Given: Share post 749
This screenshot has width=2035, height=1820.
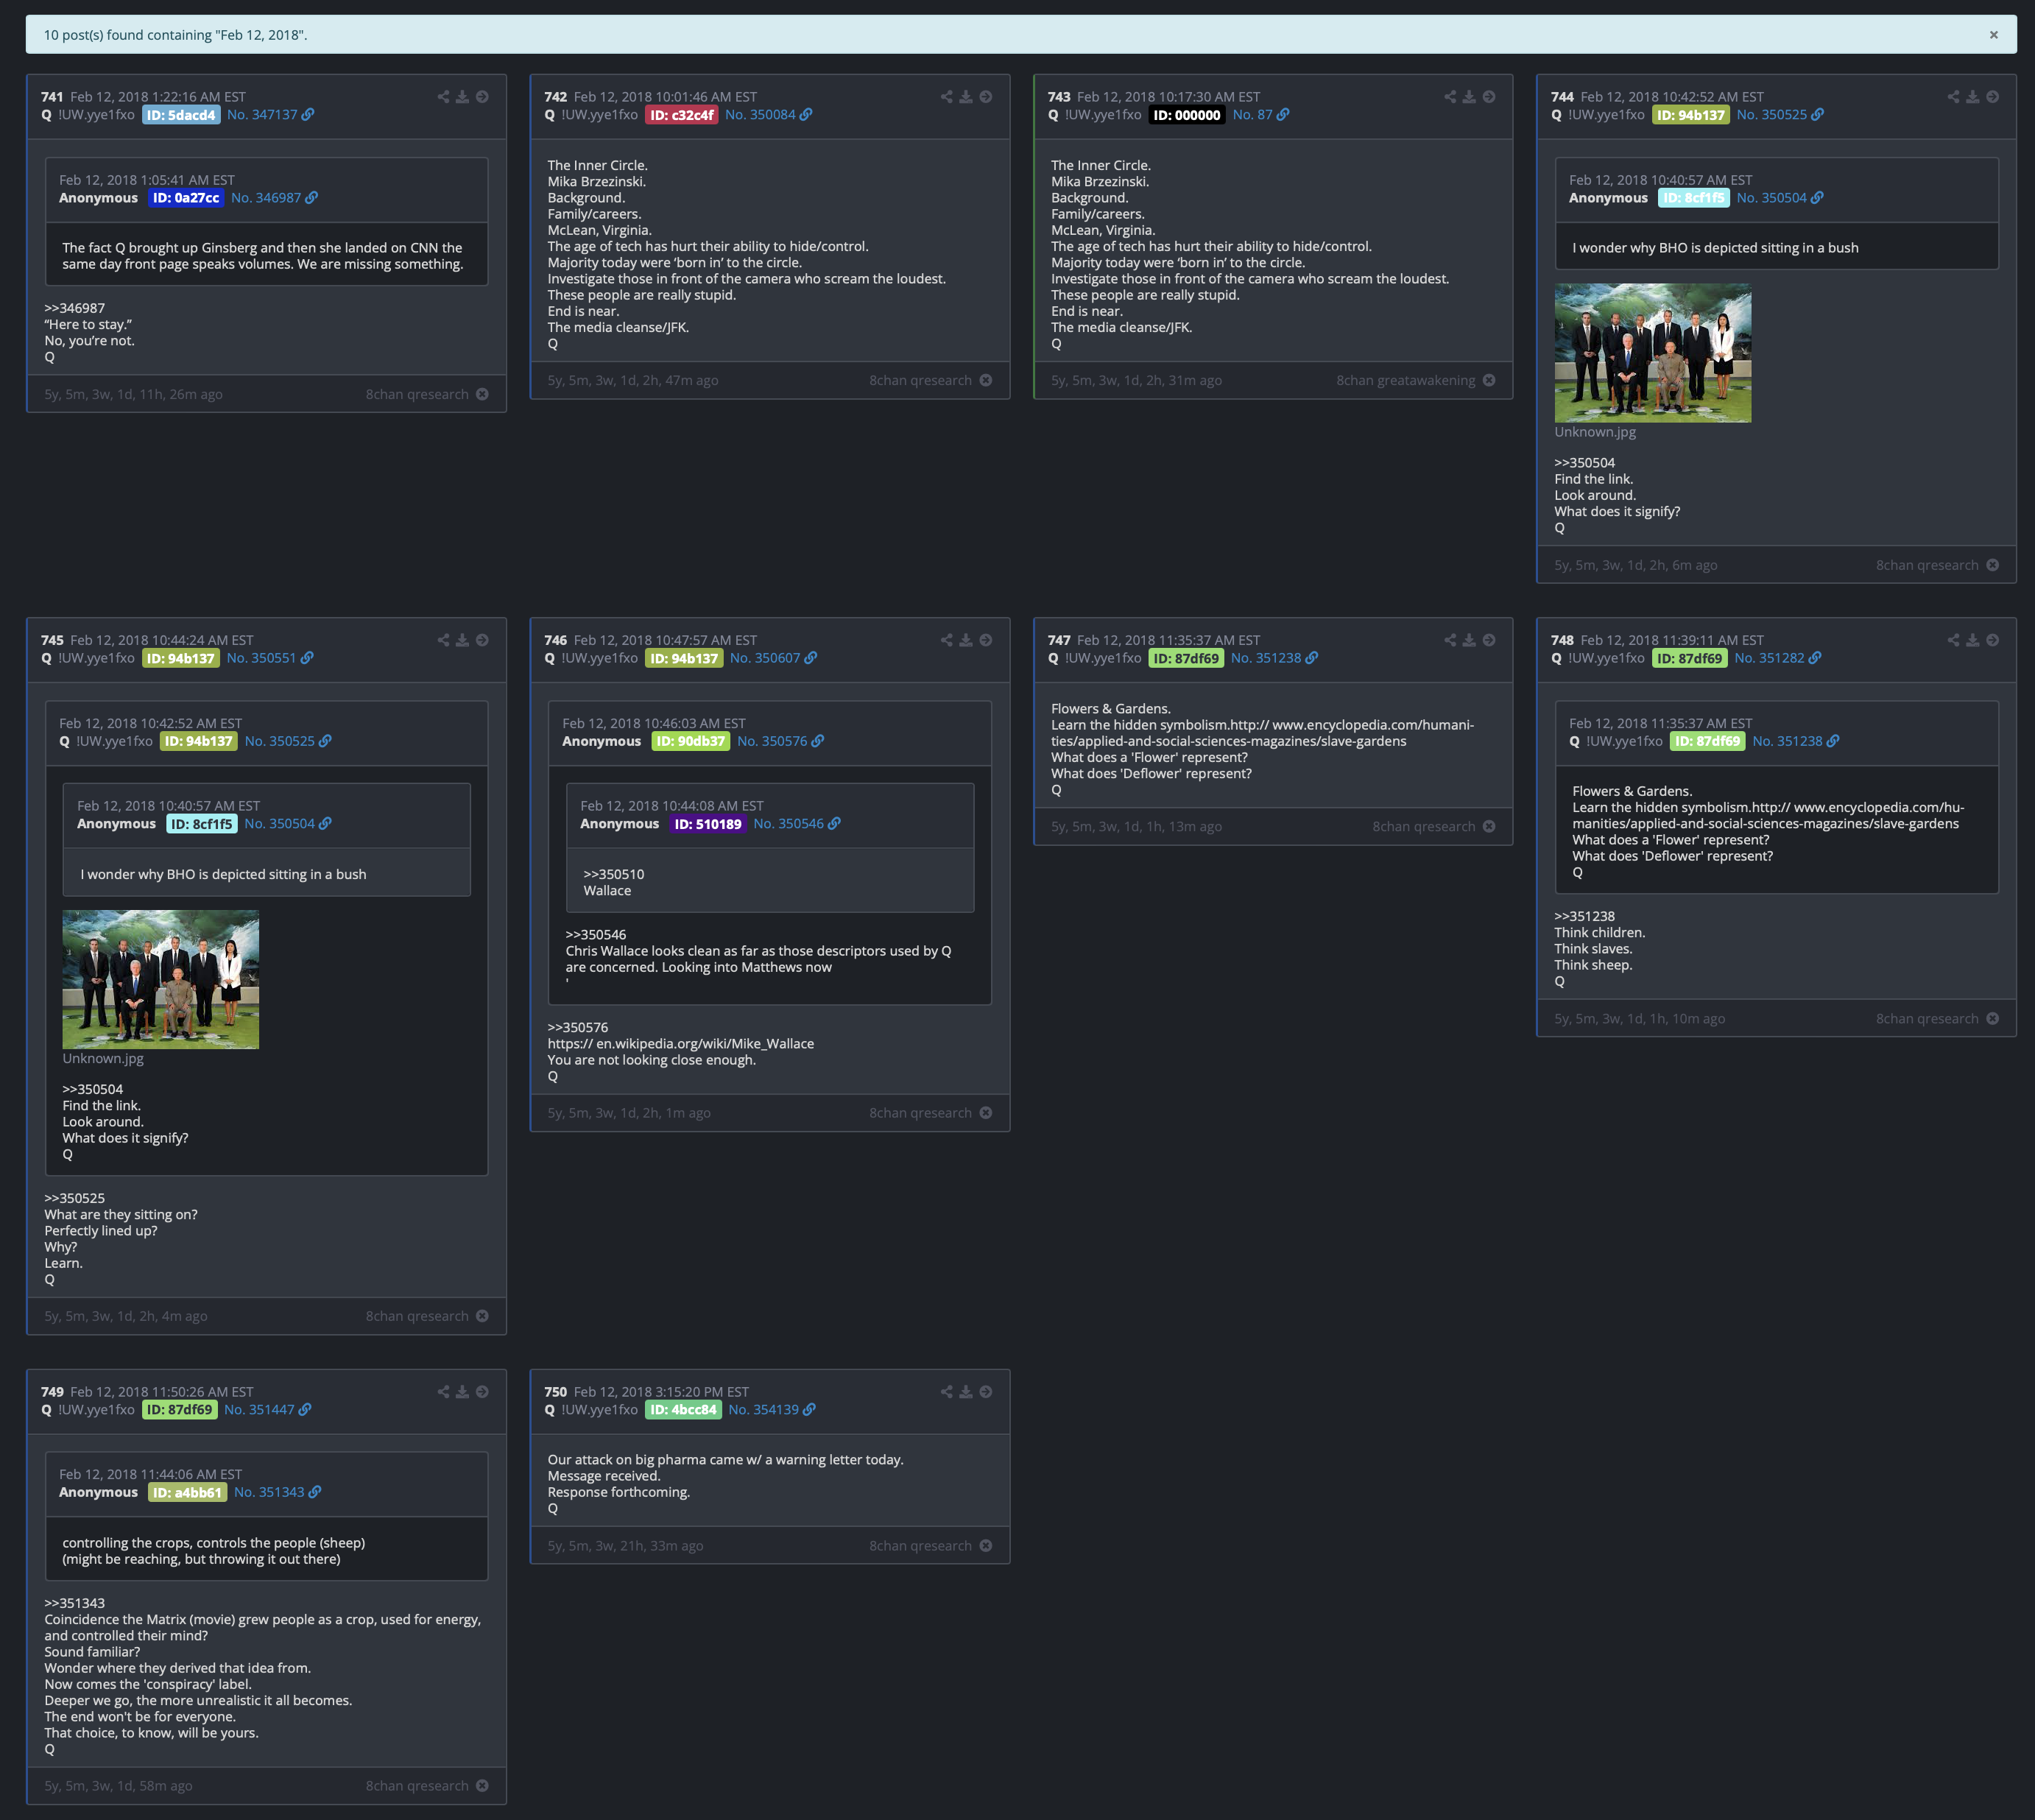Looking at the screenshot, I should pos(443,1392).
